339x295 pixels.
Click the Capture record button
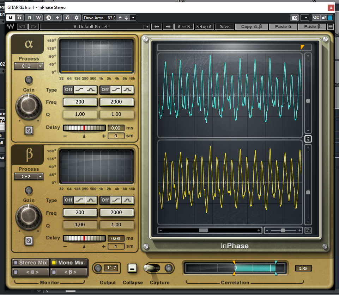168,268
